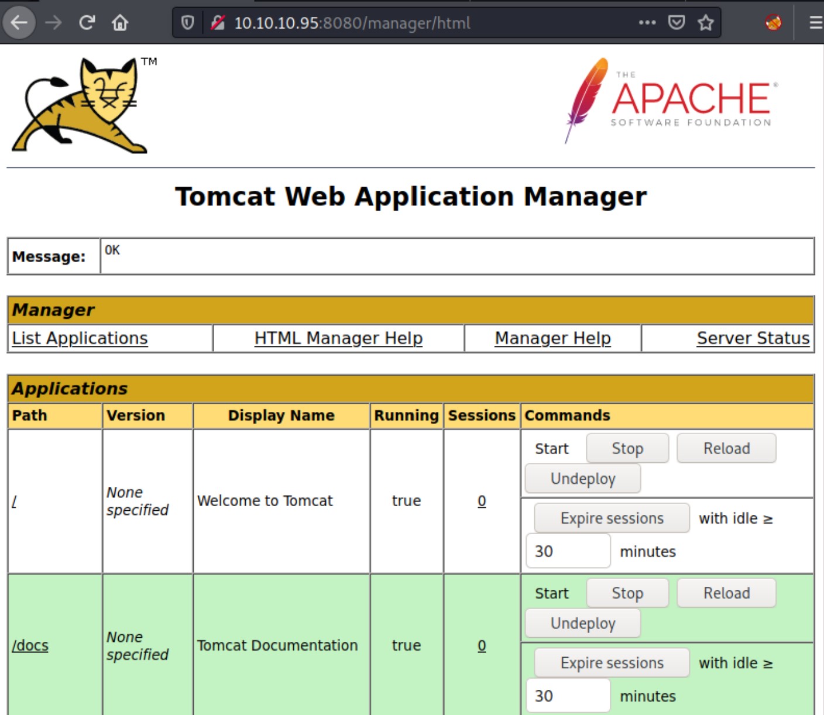Open the List Applications link
The image size is (824, 715).
click(80, 338)
